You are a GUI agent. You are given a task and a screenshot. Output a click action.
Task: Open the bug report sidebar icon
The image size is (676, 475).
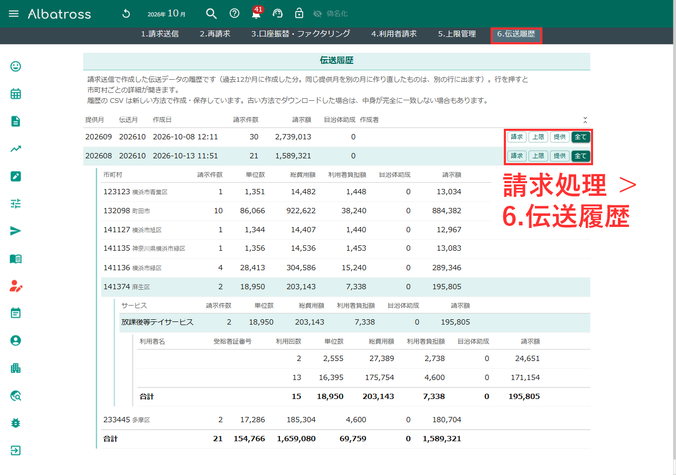(x=16, y=423)
